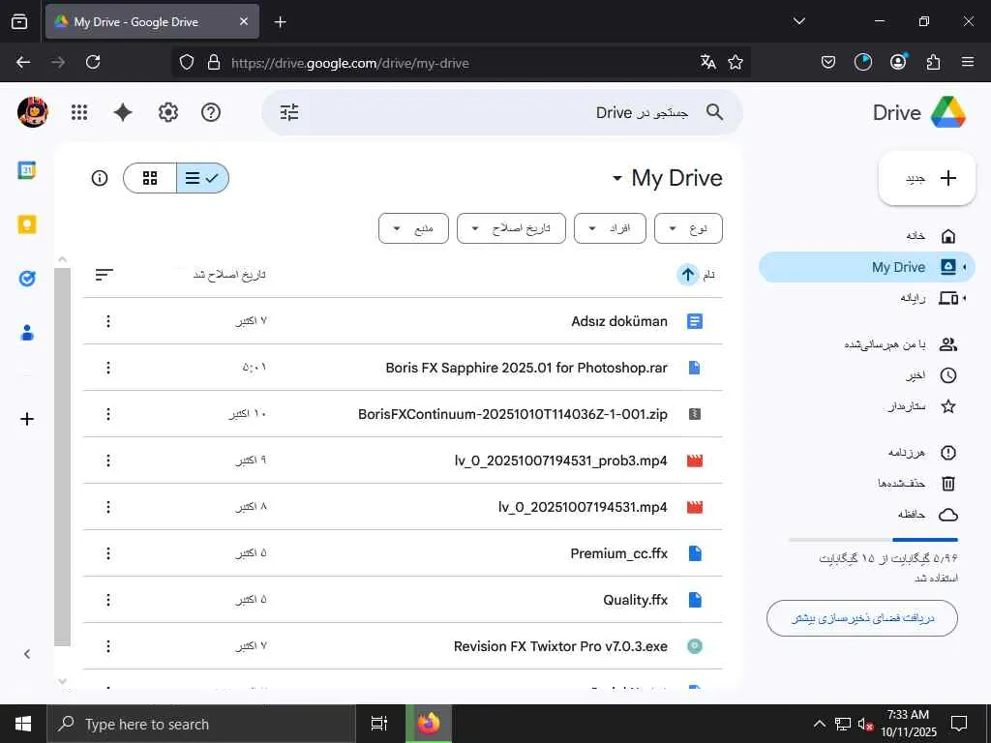
Task: Open Google Keep side panel icon
Action: [27, 224]
